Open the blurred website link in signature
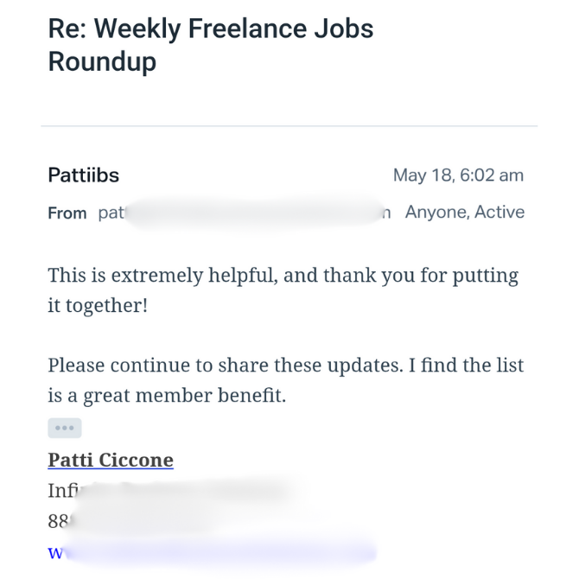 (212, 552)
